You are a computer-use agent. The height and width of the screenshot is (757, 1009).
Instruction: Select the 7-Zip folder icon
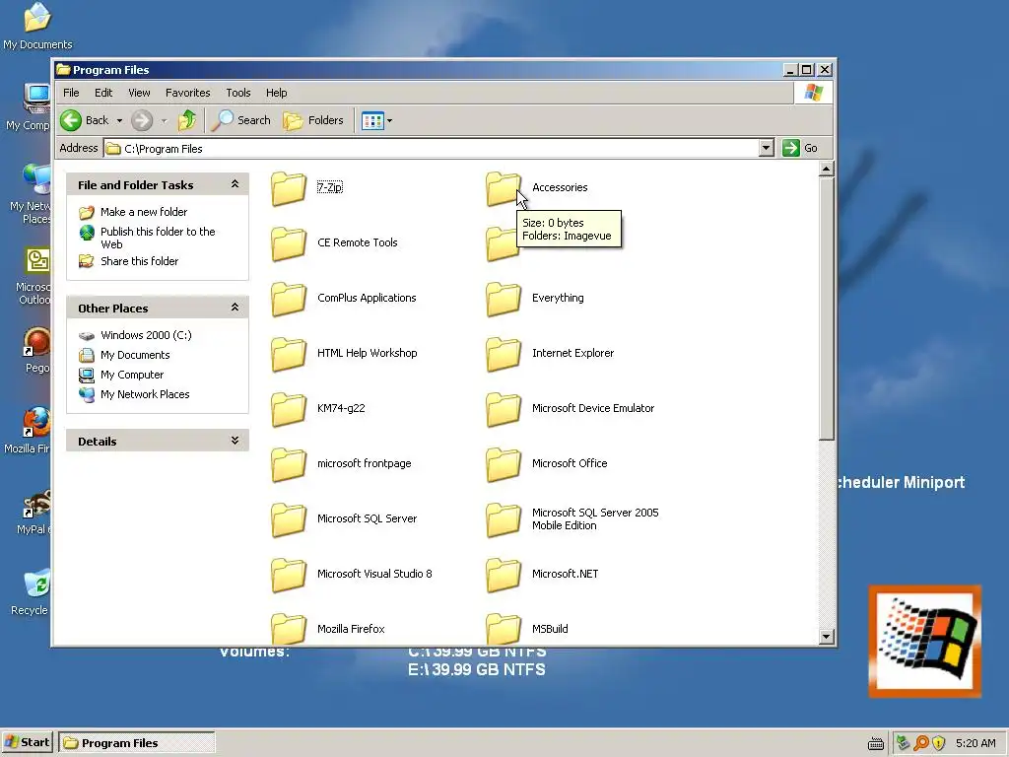(289, 188)
